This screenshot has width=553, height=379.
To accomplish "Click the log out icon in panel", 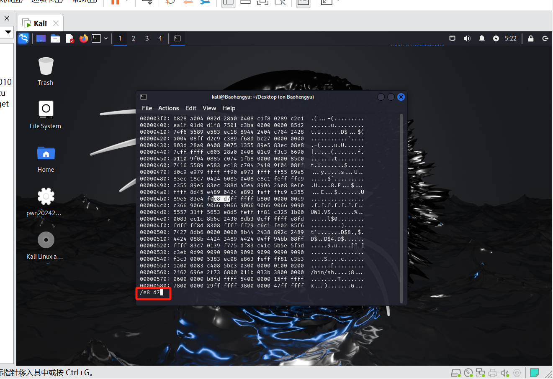I will coord(545,38).
